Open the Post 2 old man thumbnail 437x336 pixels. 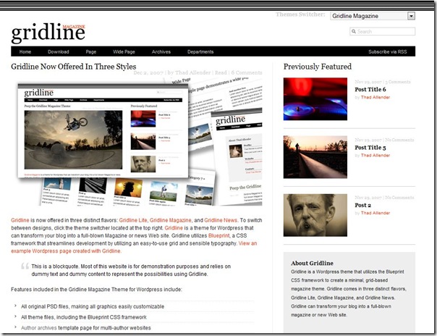click(x=315, y=215)
